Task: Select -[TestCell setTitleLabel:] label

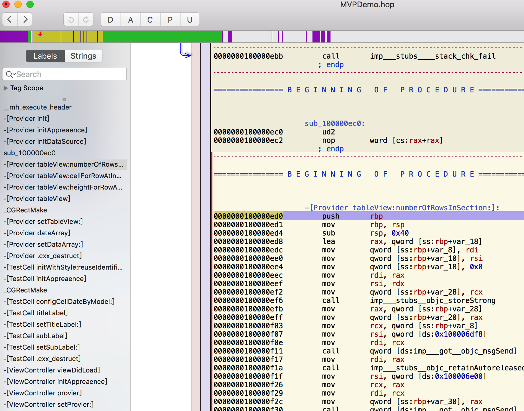Action: (x=42, y=324)
